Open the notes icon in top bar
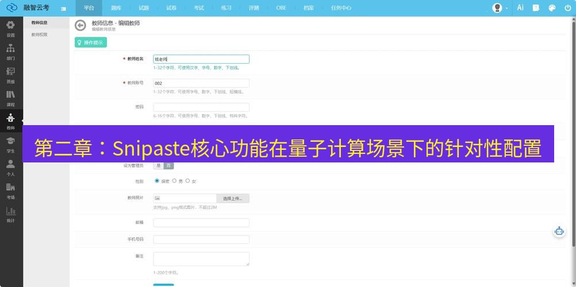The width and height of the screenshot is (576, 287). click(536, 7)
